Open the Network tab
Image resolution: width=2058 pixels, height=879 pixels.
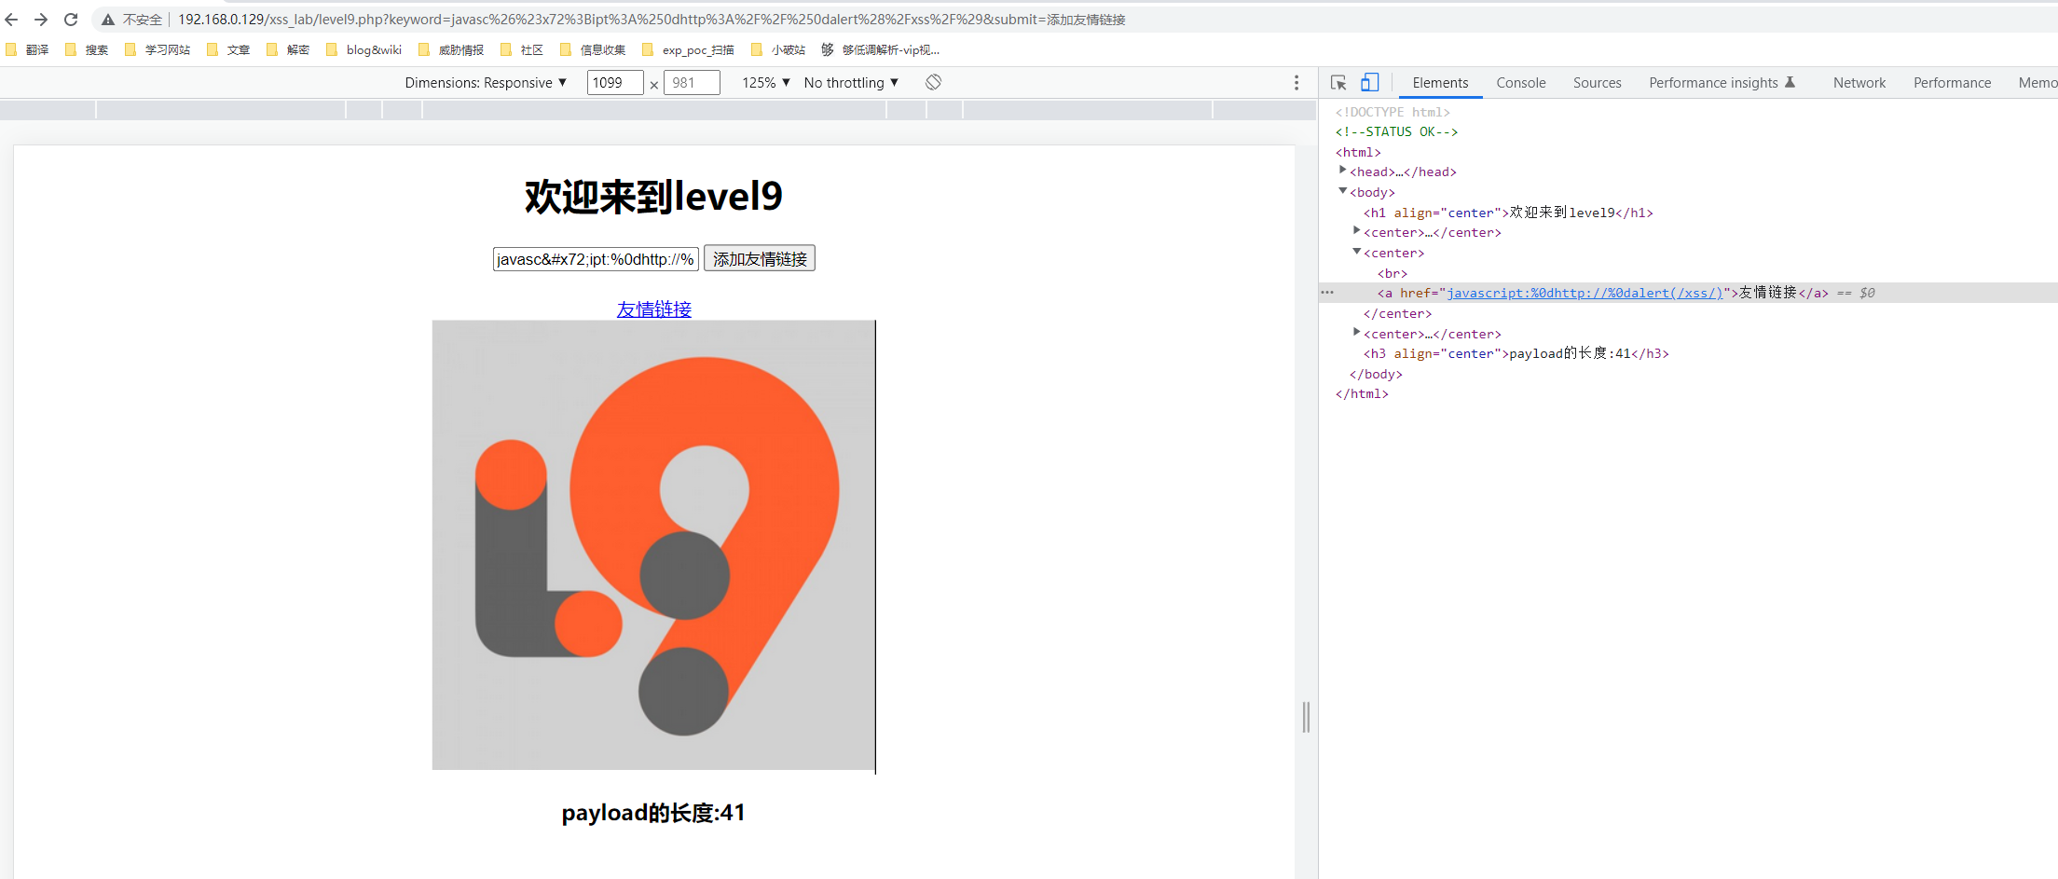point(1859,83)
